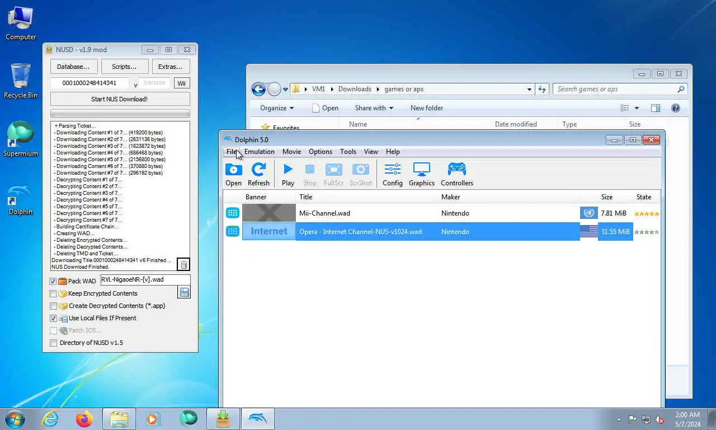
Task: Open the File menu in Dolphin
Action: click(232, 152)
